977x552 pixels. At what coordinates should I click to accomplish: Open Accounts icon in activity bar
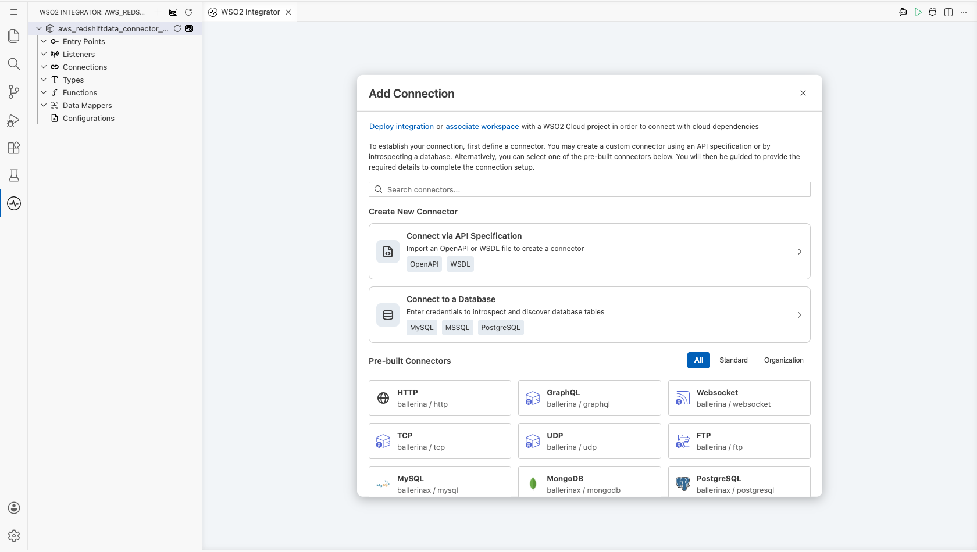point(14,508)
